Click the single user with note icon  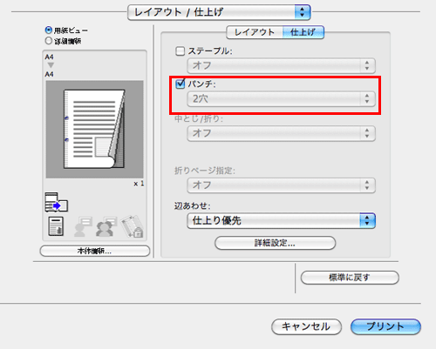pyautogui.click(x=83, y=227)
